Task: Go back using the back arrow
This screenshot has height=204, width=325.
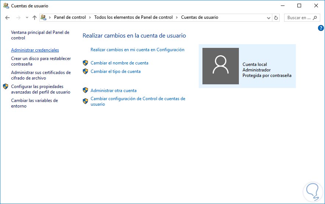Action: pos(7,18)
